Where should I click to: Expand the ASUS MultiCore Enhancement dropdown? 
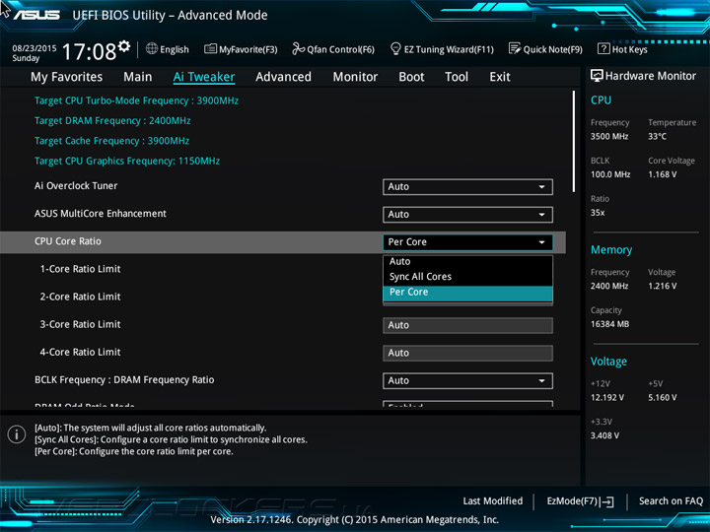tap(467, 215)
